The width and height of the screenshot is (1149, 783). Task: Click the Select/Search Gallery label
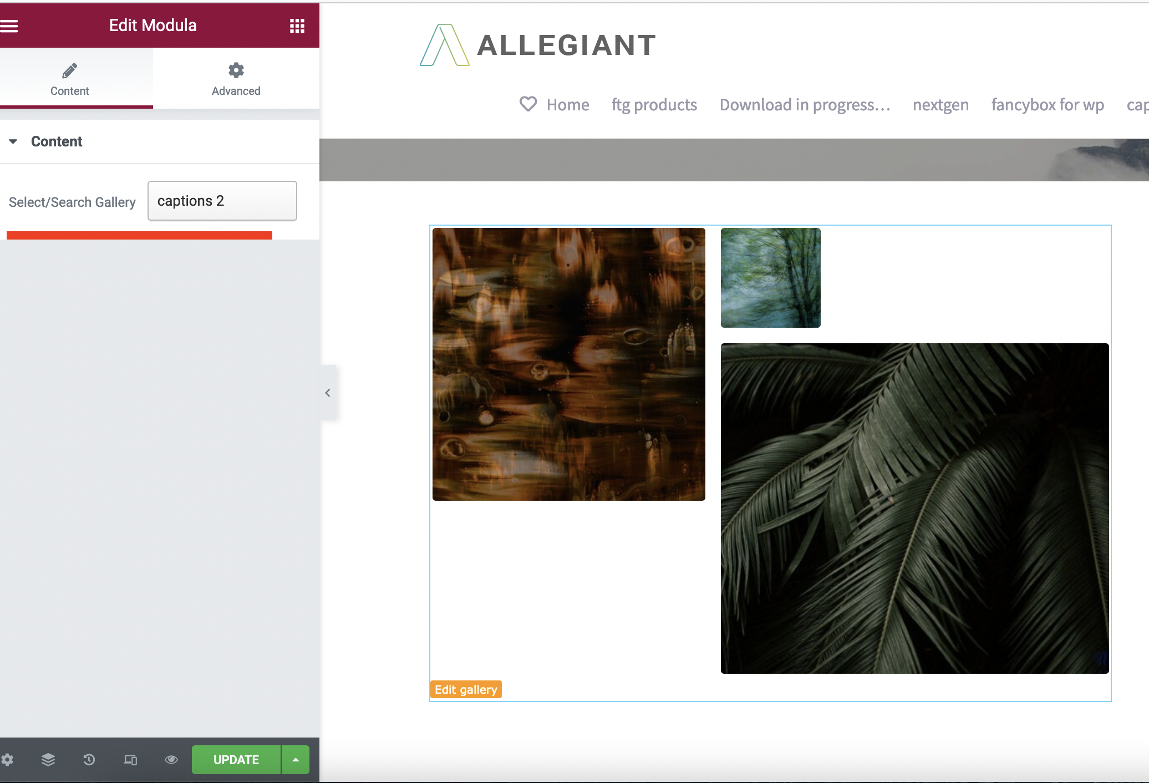point(72,202)
